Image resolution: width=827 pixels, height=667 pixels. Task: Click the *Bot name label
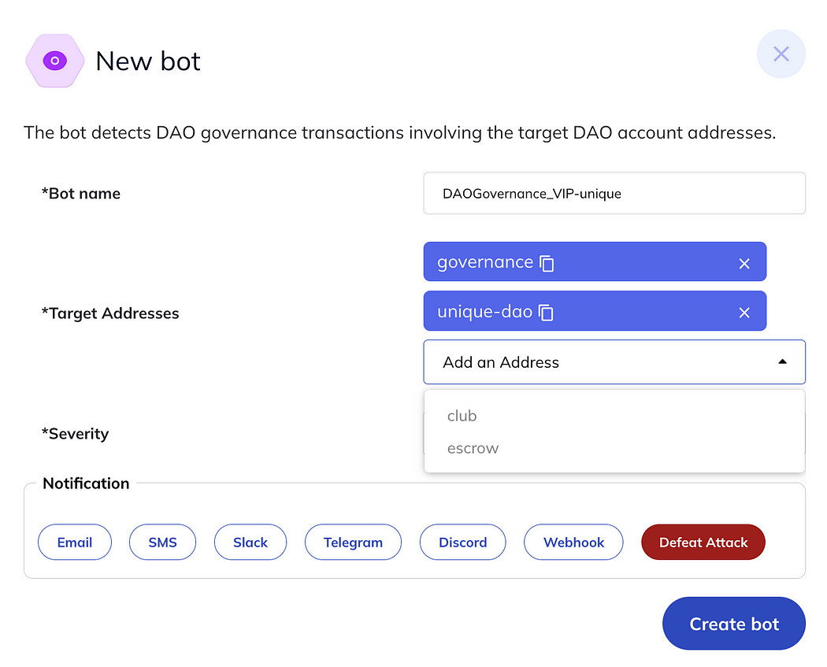click(x=80, y=194)
